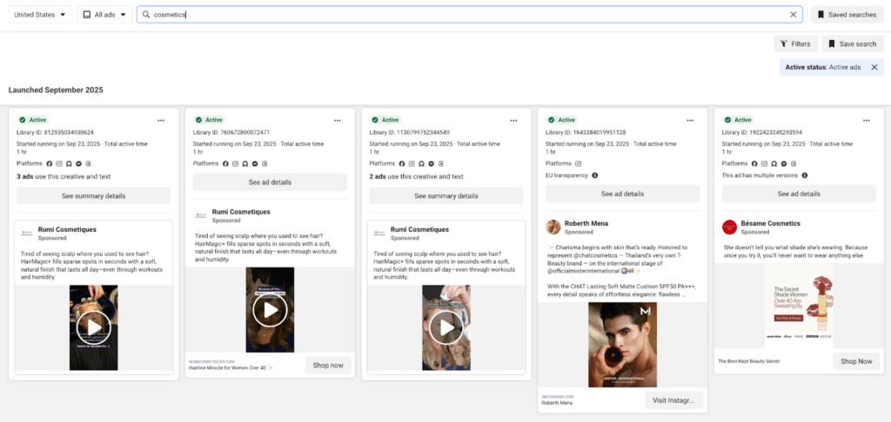
Task: Remove the Active status filter chip
Action: (x=874, y=67)
